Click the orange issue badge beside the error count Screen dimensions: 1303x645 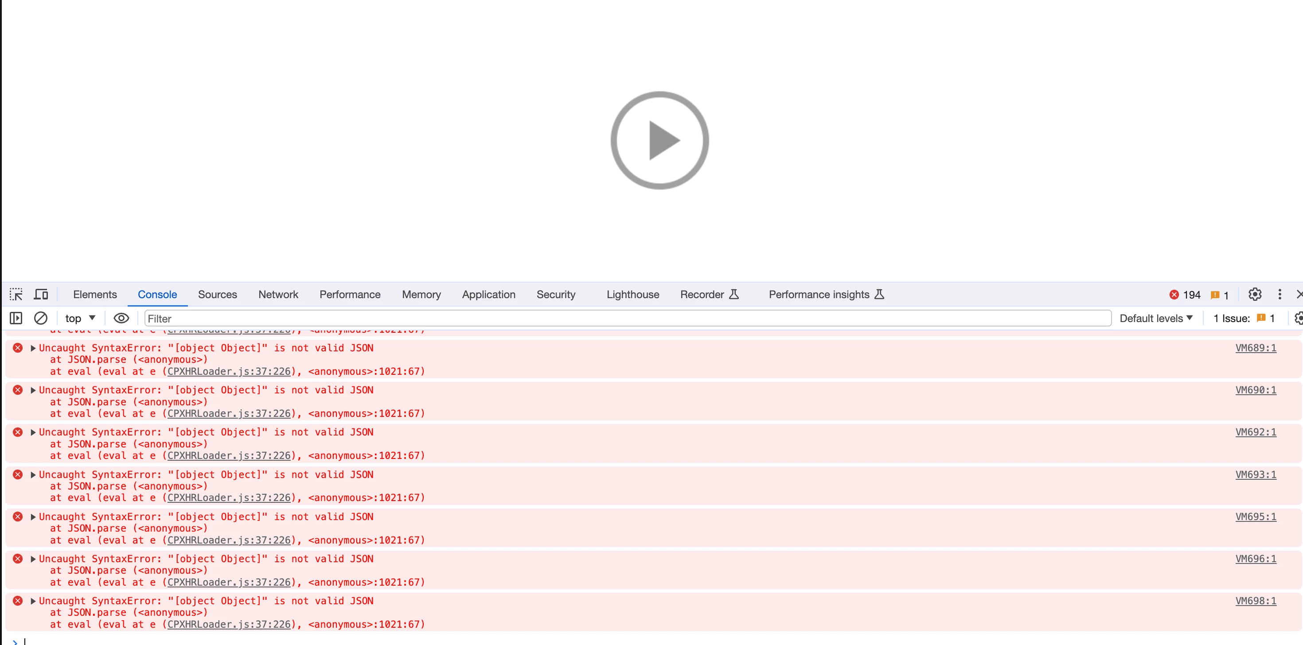coord(1219,295)
